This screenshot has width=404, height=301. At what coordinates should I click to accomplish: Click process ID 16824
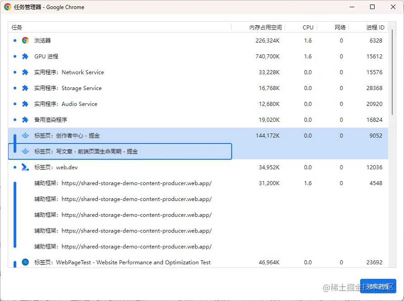point(375,120)
